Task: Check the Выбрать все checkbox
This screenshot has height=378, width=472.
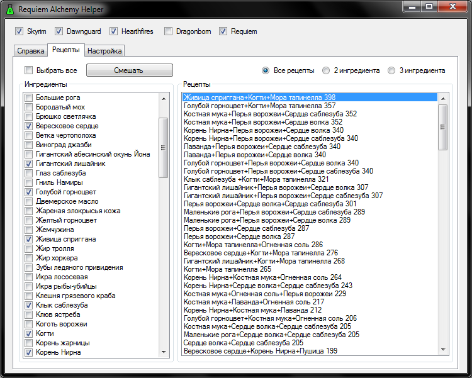Action: click(x=28, y=70)
